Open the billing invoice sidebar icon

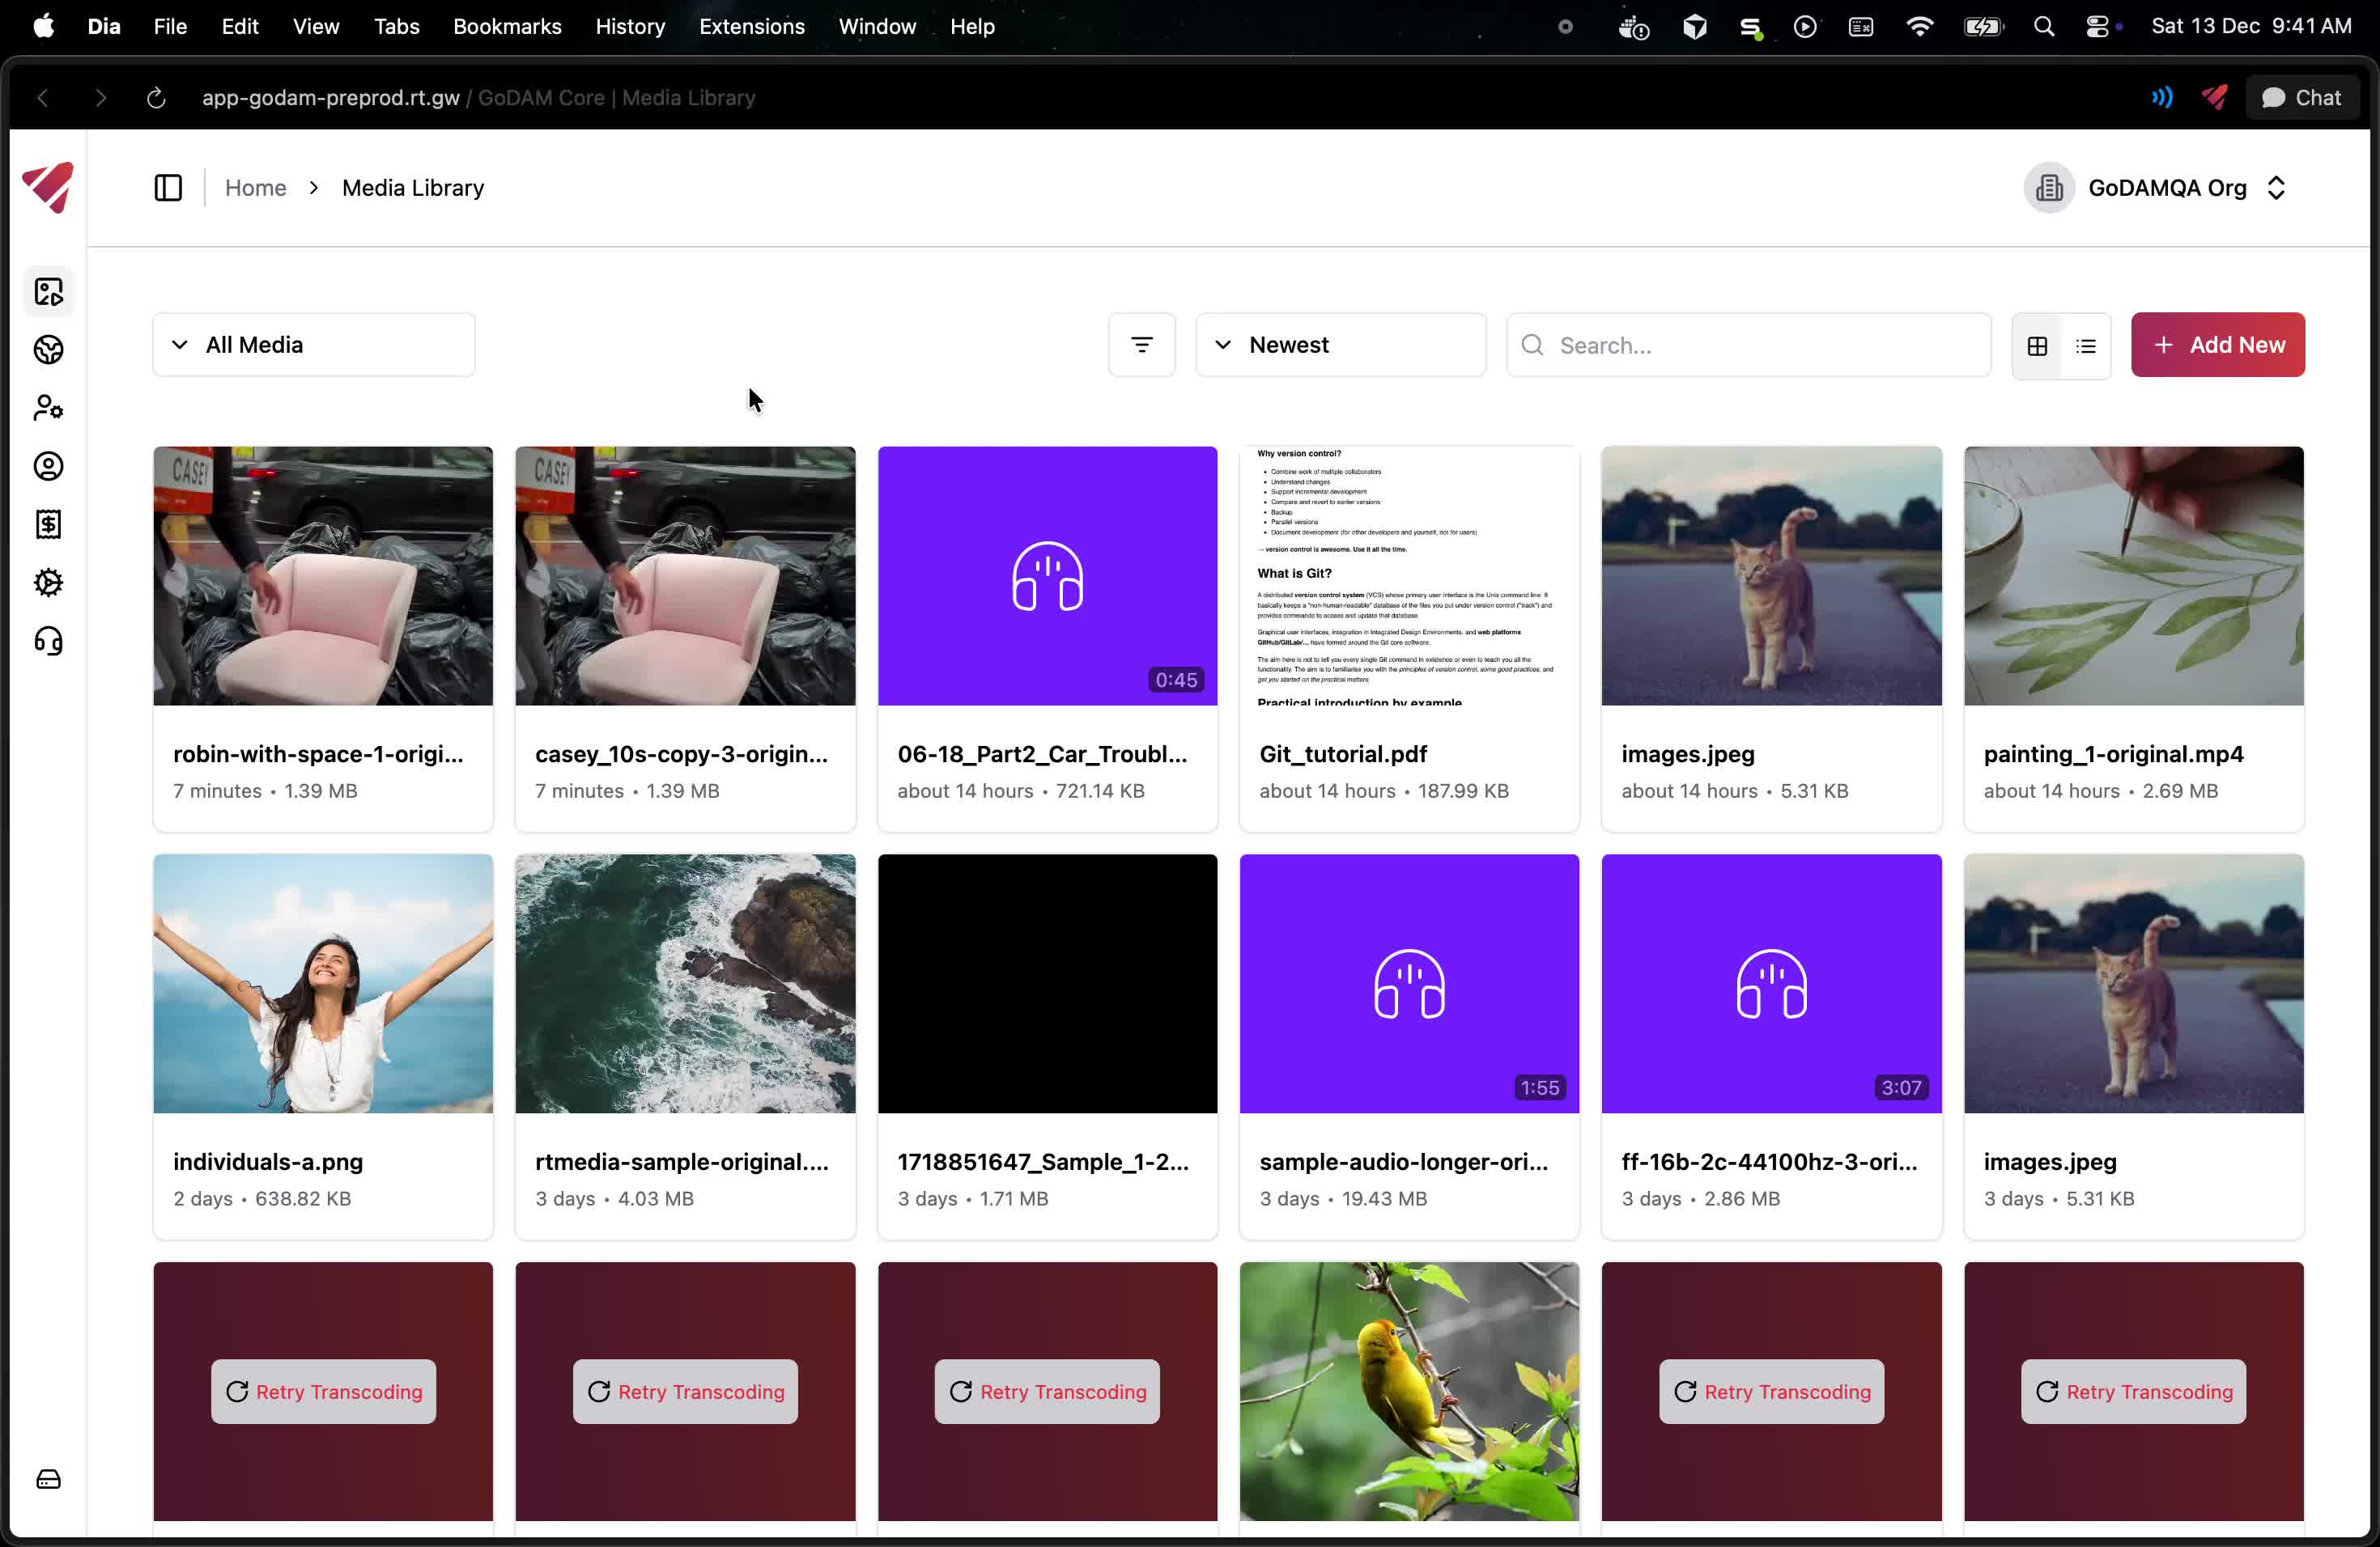(x=48, y=523)
